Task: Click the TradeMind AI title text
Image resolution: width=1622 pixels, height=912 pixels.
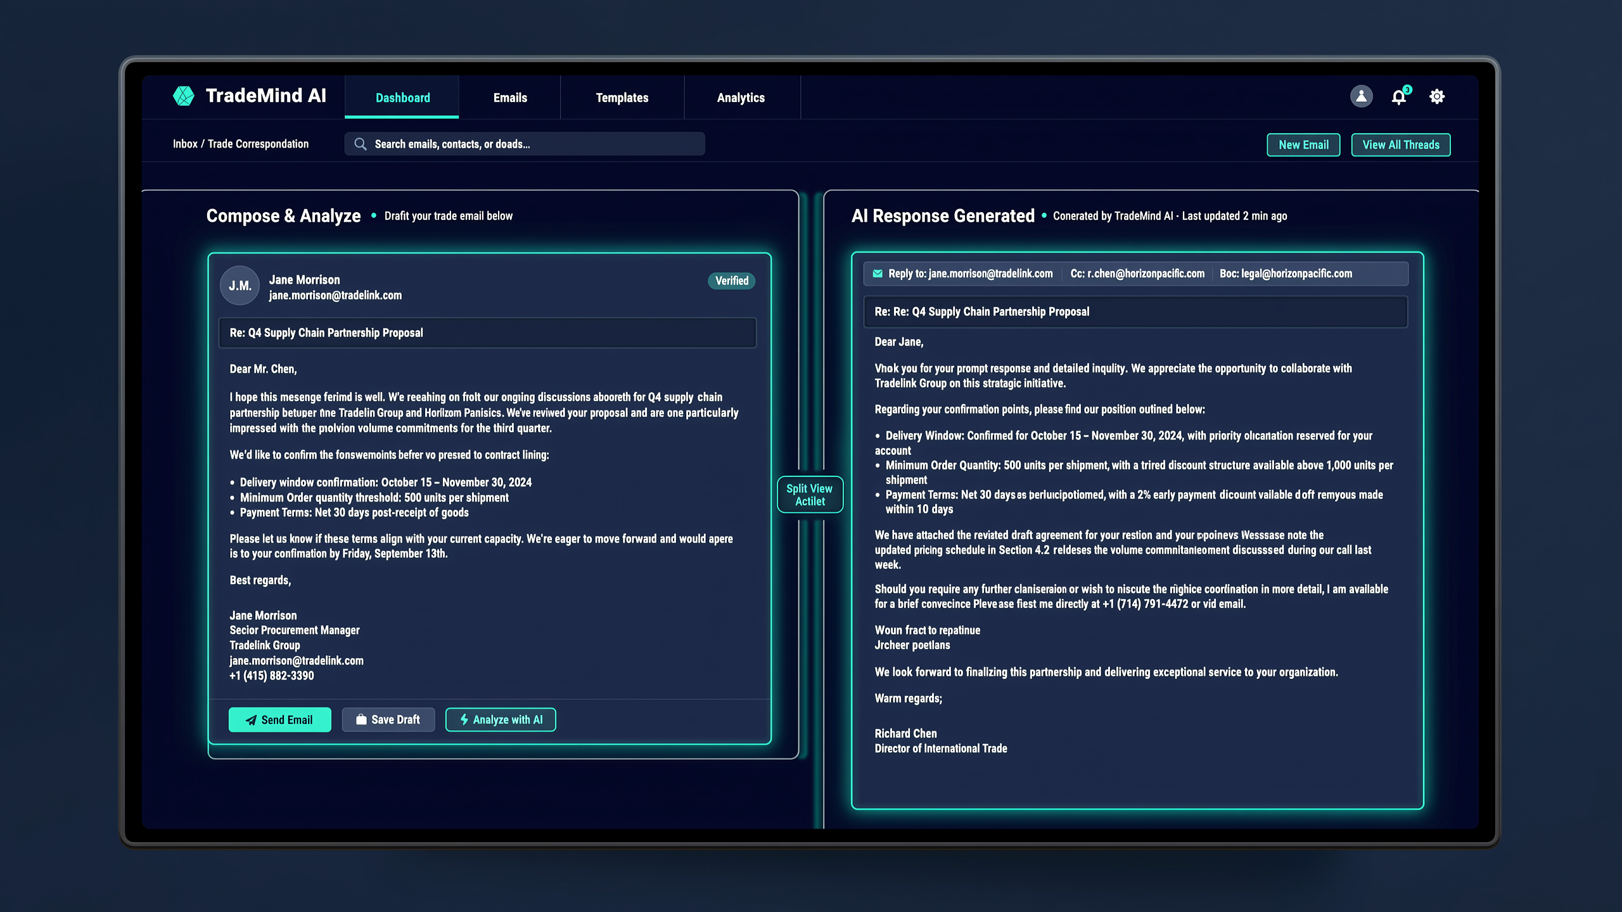Action: click(x=266, y=96)
